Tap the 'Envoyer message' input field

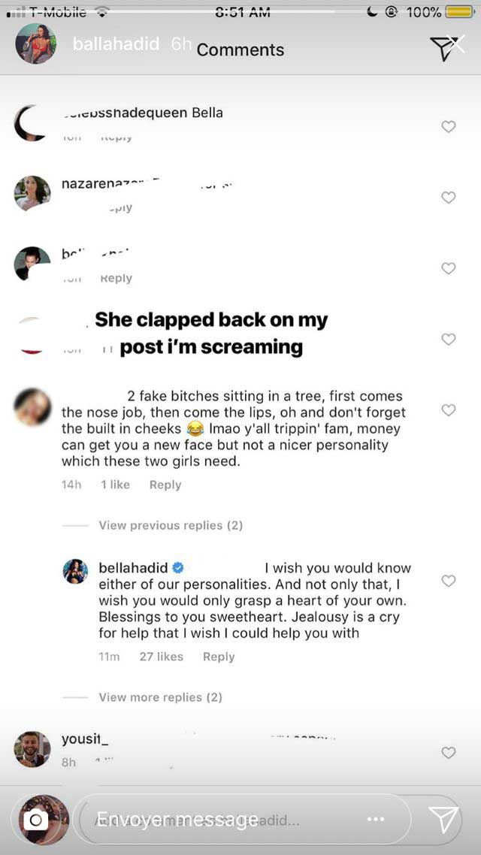coord(225,819)
